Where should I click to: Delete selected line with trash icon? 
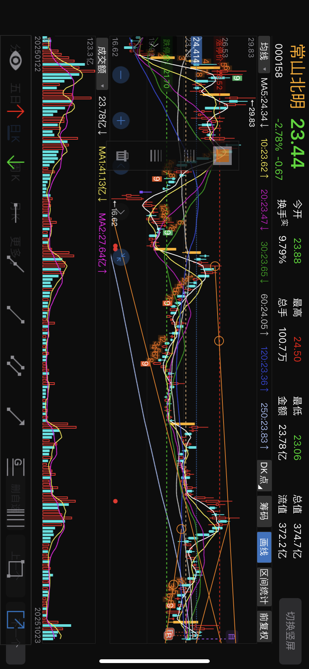click(122, 156)
